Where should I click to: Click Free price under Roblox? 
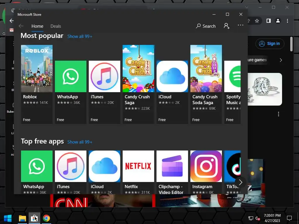point(27,120)
